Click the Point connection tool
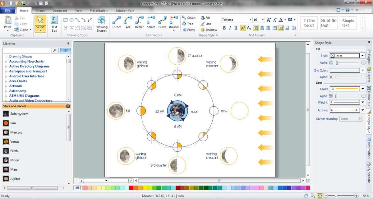Viewport: 373px width, 199px height. pyautogui.click(x=188, y=30)
